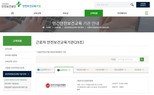
Task: Click the 기관명 search input field
Action: [x=128, y=59]
